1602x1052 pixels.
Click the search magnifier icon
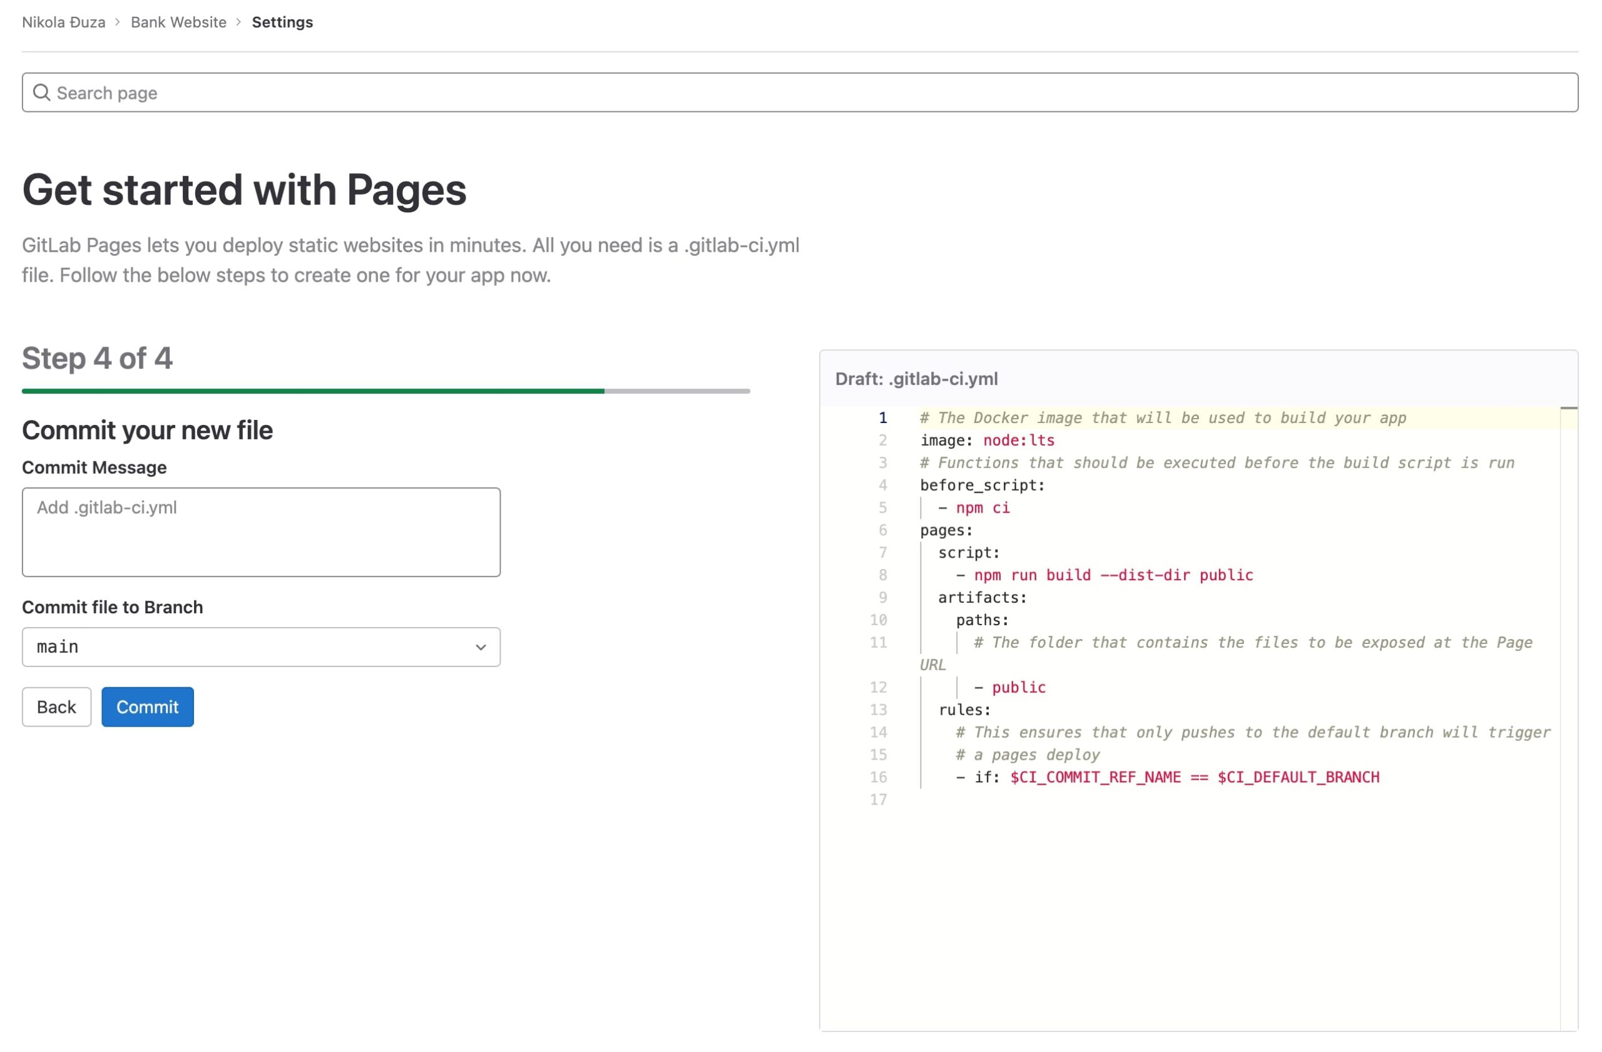[42, 92]
